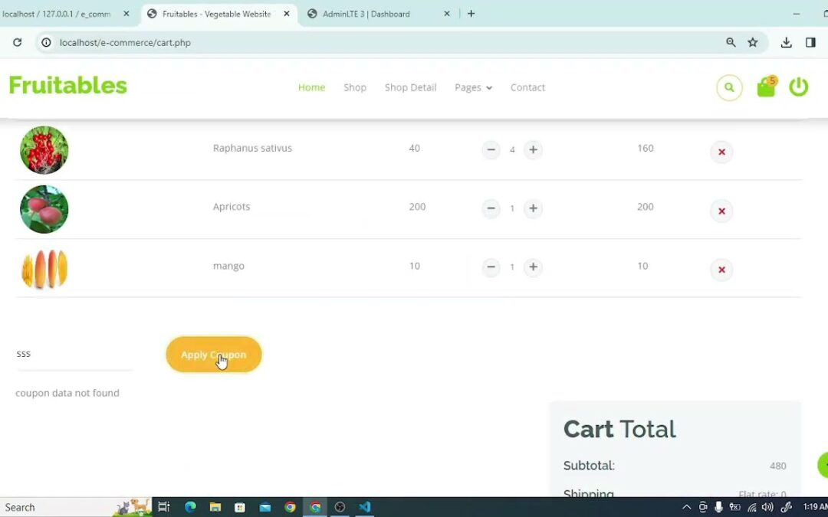
Task: Click the round search icon in header
Action: click(729, 87)
